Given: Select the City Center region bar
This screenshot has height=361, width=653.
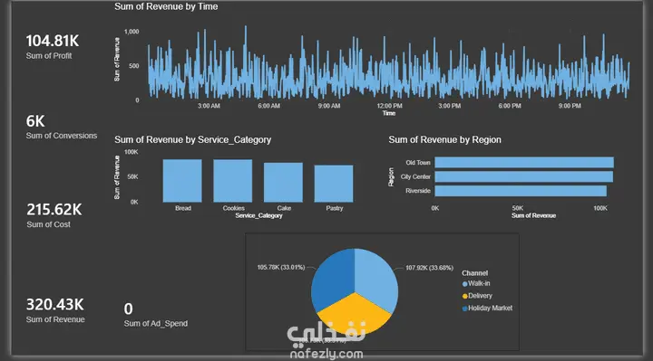Looking at the screenshot, I should (x=524, y=176).
